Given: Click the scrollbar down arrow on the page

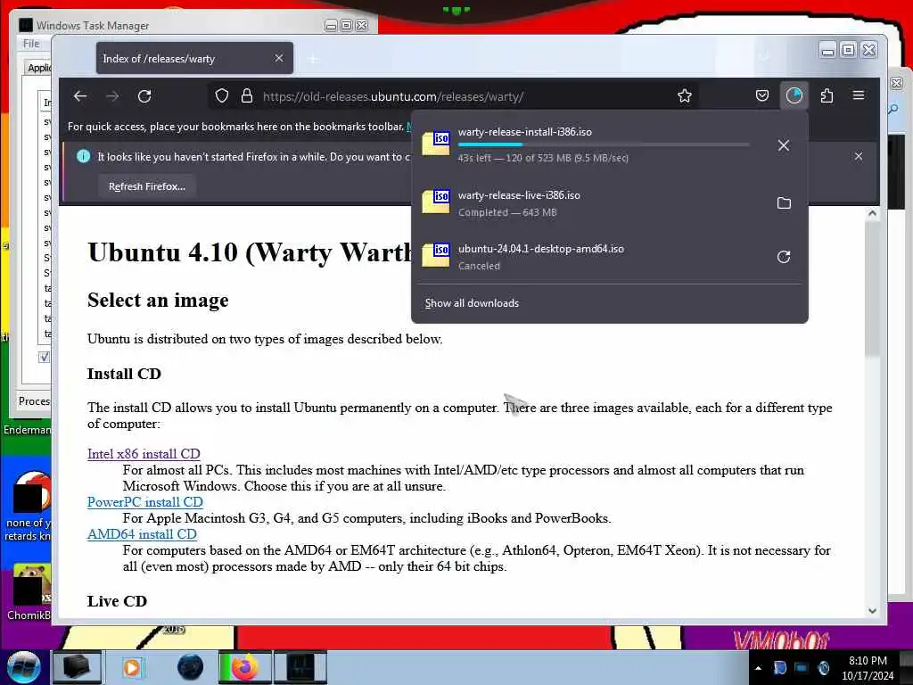Looking at the screenshot, I should [872, 610].
